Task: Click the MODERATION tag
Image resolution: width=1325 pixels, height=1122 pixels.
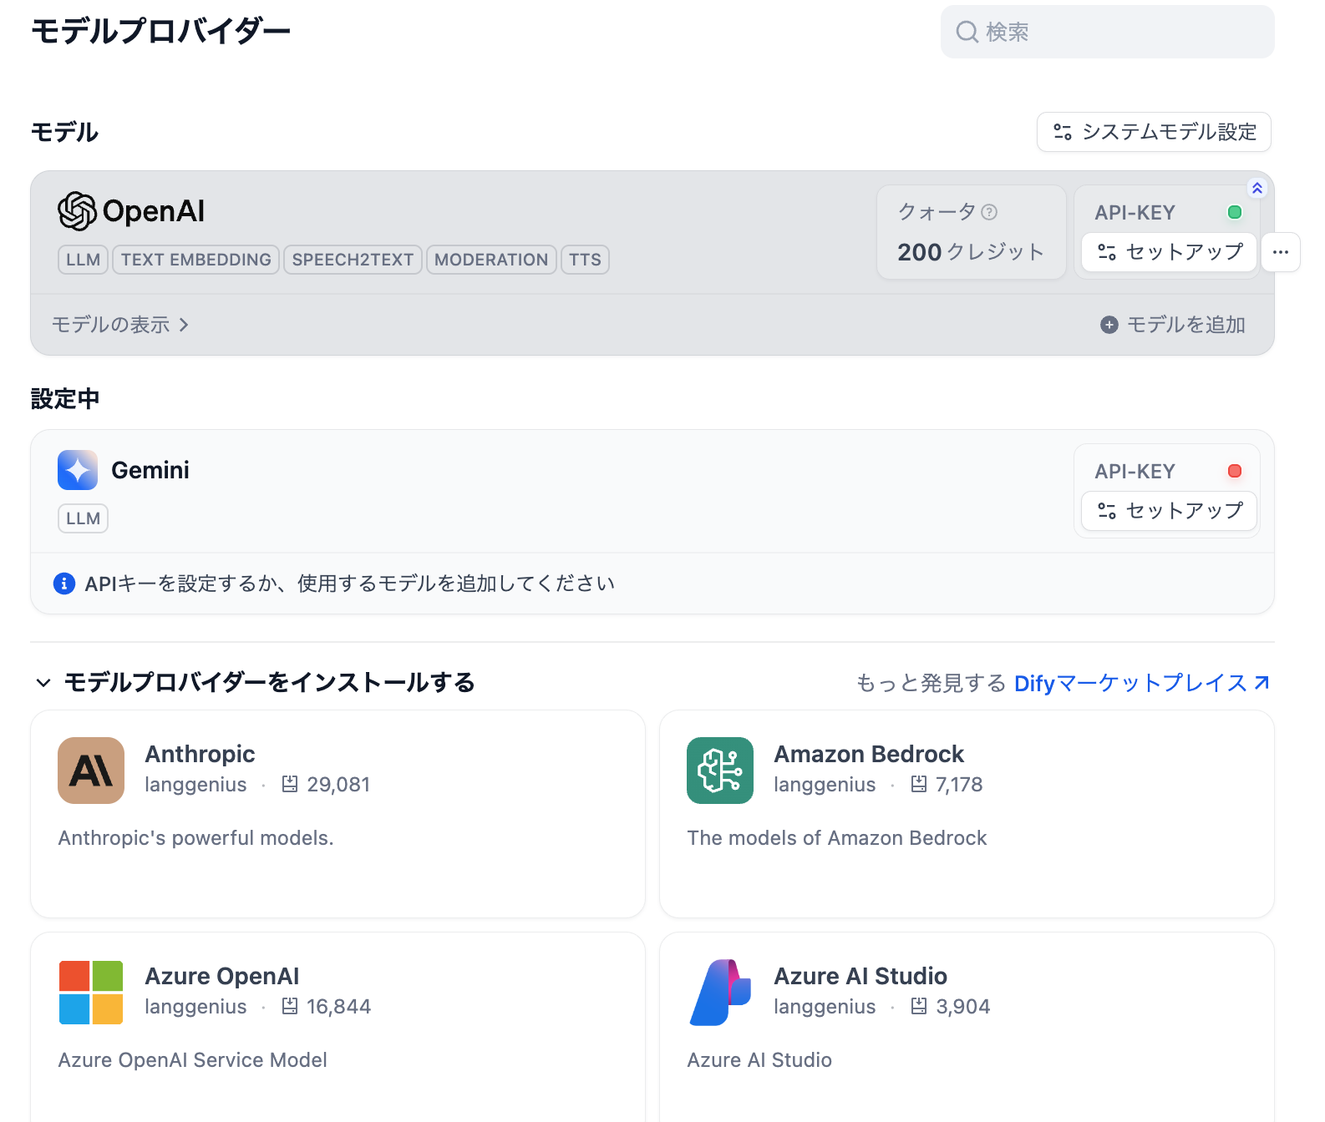Action: pos(491,260)
